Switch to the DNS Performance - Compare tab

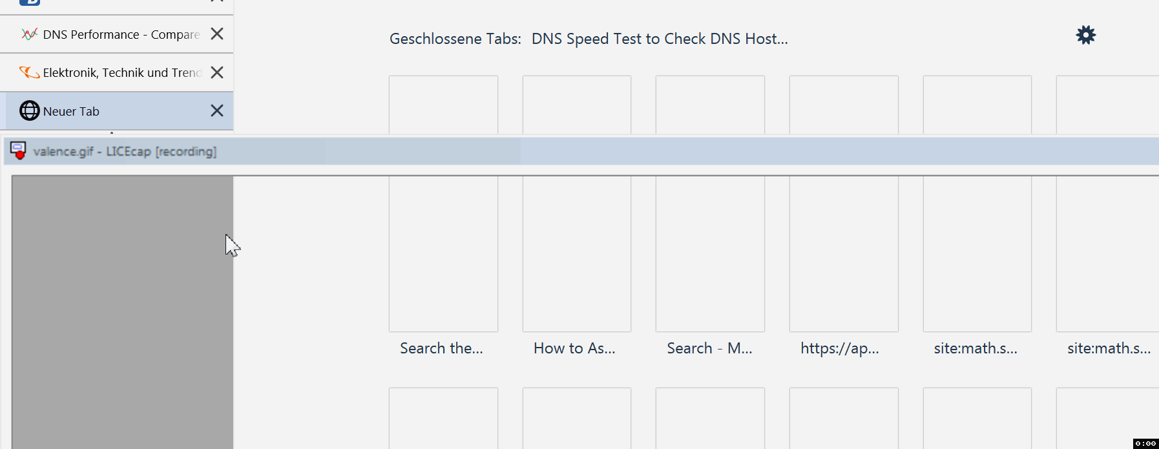tap(116, 34)
